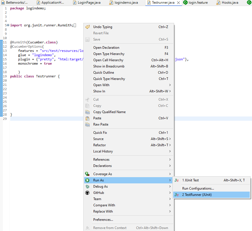This screenshot has height=231, width=252.
Task: Click the 'monochrome = true' line
Action: pyautogui.click(x=35, y=63)
